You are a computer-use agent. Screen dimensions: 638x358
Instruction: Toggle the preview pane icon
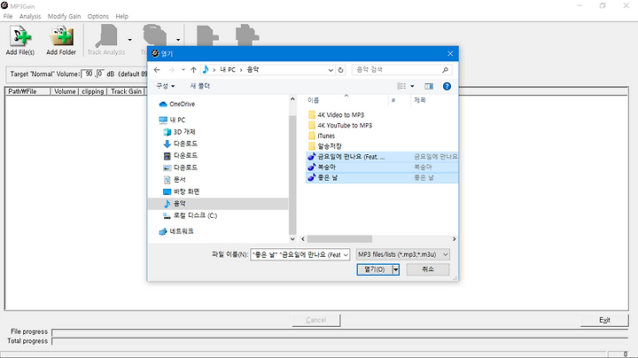(429, 86)
